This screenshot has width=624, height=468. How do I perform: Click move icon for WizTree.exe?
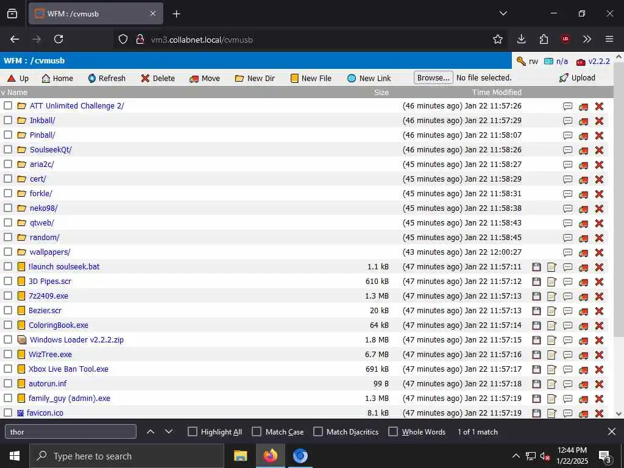[583, 355]
